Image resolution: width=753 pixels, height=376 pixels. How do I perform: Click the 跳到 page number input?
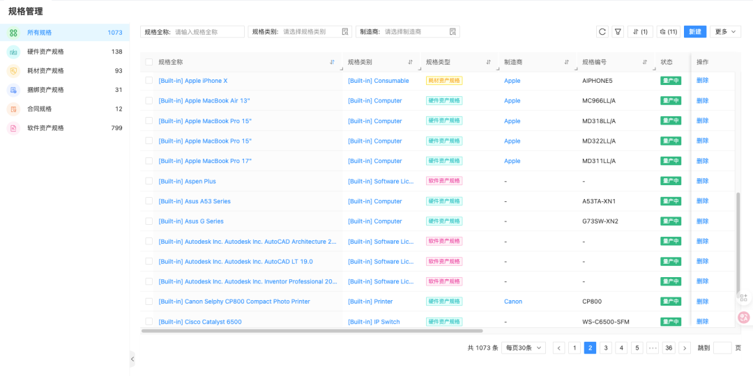tap(722, 347)
